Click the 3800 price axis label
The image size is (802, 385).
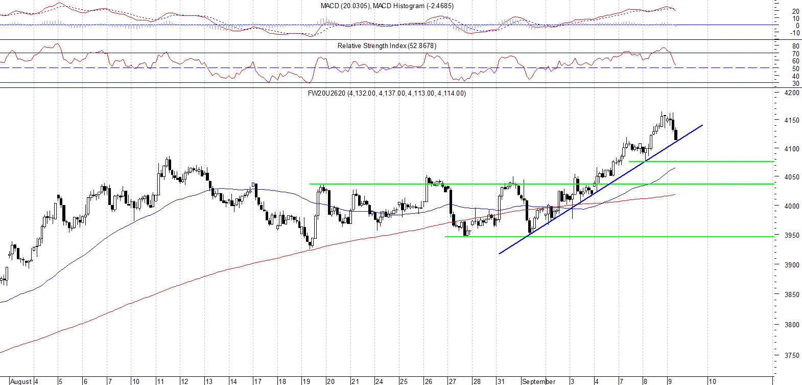click(792, 325)
